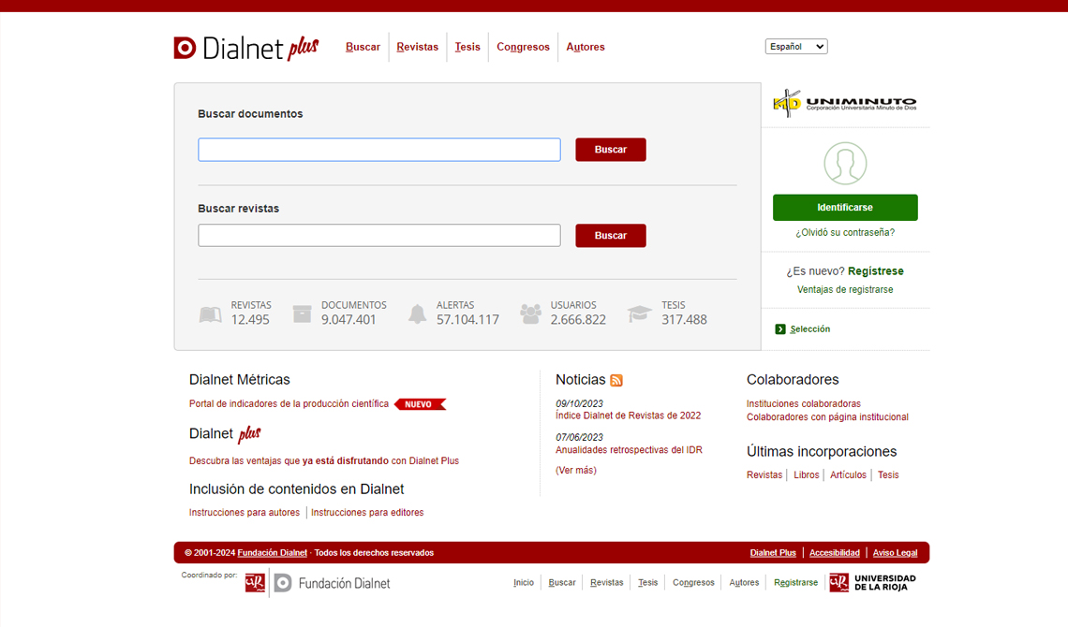Open the Español language dropdown
The image size is (1068, 627).
coord(795,46)
